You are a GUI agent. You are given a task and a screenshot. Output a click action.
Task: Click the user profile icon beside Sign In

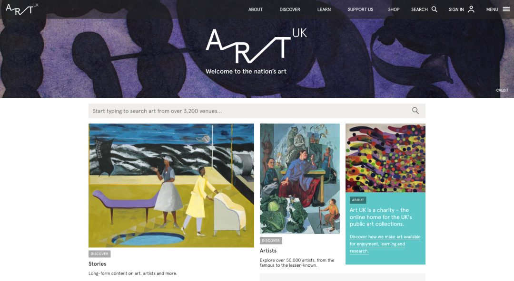[471, 9]
